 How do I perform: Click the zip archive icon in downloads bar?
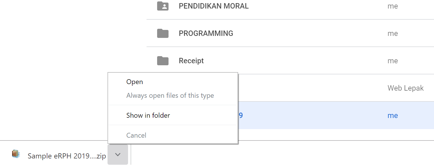pos(16,154)
